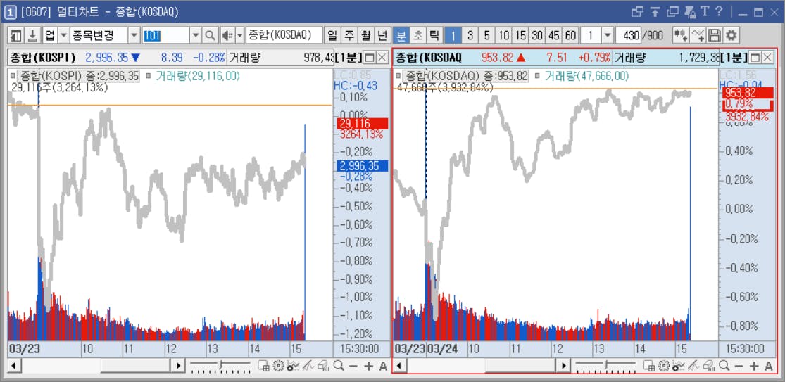Click the zoom slider under KOSPI chart

tap(220, 366)
